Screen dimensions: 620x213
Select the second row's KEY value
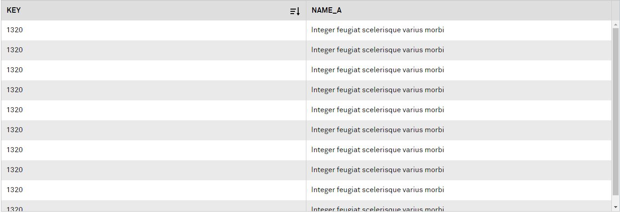pyautogui.click(x=15, y=50)
